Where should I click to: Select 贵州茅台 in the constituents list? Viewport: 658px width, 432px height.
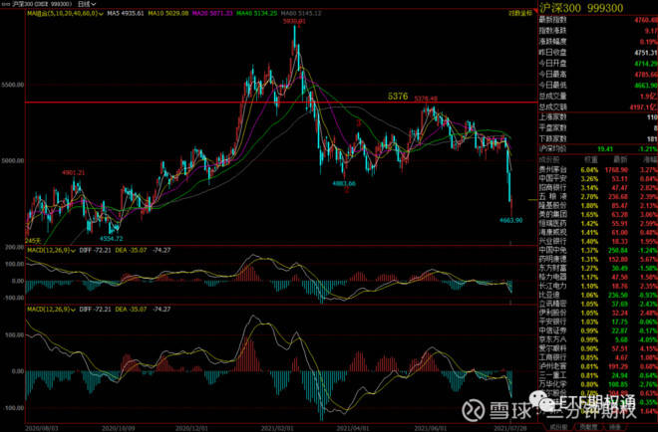point(552,169)
